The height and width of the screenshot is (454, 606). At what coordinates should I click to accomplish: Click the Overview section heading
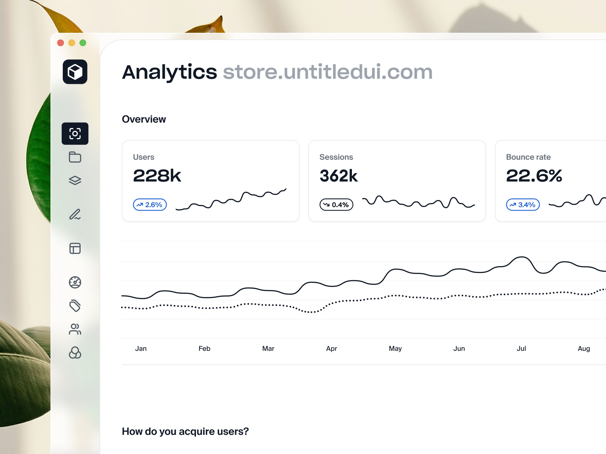[x=144, y=119]
